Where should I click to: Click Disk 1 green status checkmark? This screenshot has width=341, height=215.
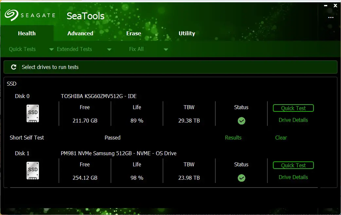click(x=242, y=178)
